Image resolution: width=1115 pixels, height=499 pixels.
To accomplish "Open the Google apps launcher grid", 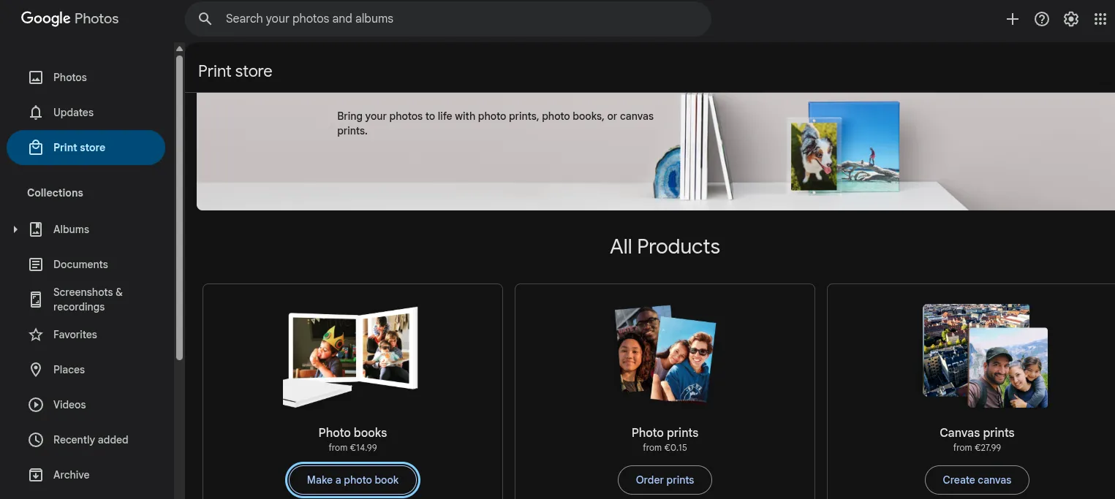I will [x=1100, y=18].
